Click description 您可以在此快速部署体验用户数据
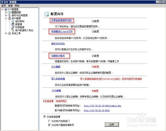166x131 pixels. click(73, 85)
